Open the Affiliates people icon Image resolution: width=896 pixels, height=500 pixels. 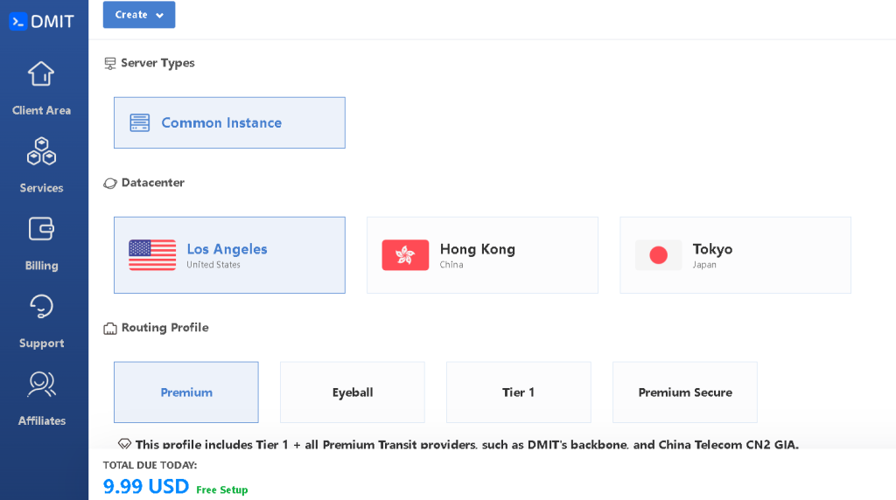pyautogui.click(x=41, y=385)
